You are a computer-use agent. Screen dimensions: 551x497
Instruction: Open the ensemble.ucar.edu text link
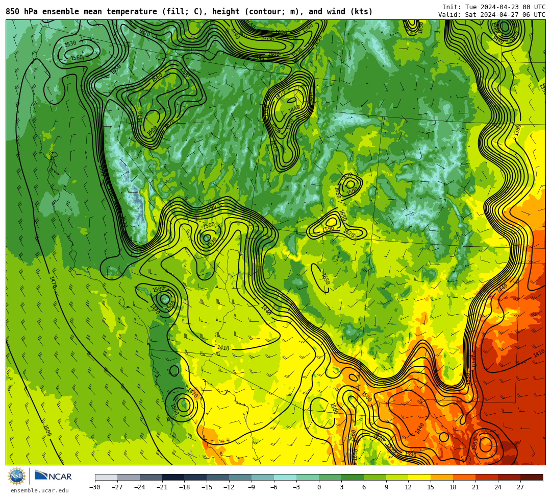pos(40,490)
